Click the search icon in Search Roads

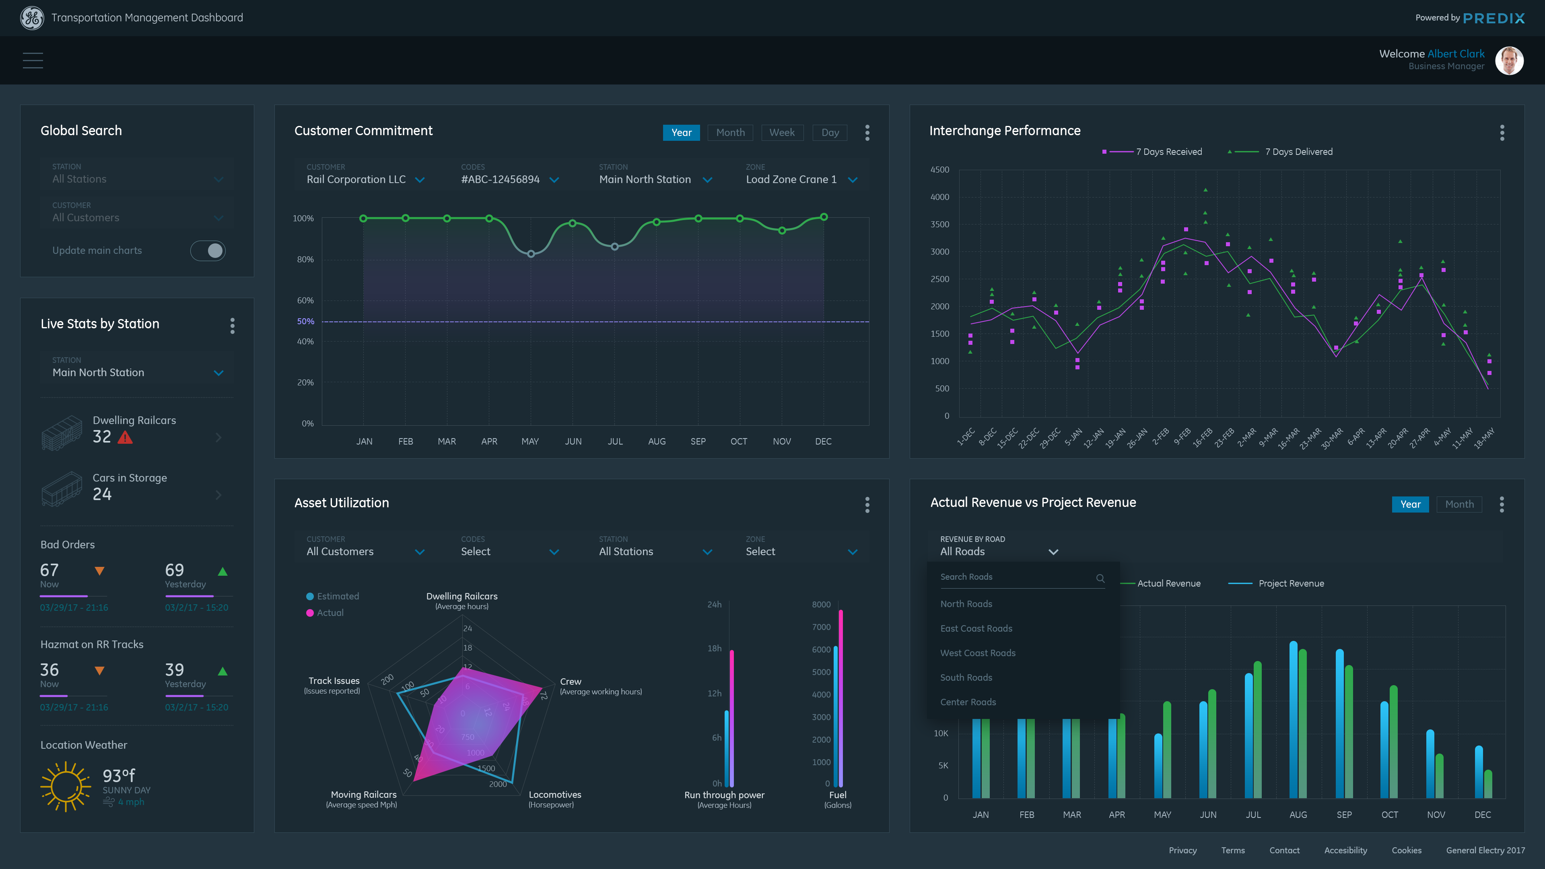(1100, 578)
